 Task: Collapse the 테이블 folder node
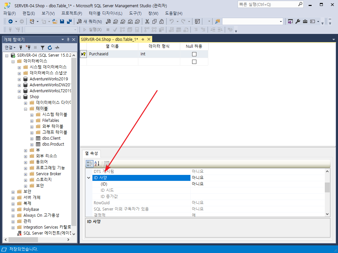(x=25, y=109)
